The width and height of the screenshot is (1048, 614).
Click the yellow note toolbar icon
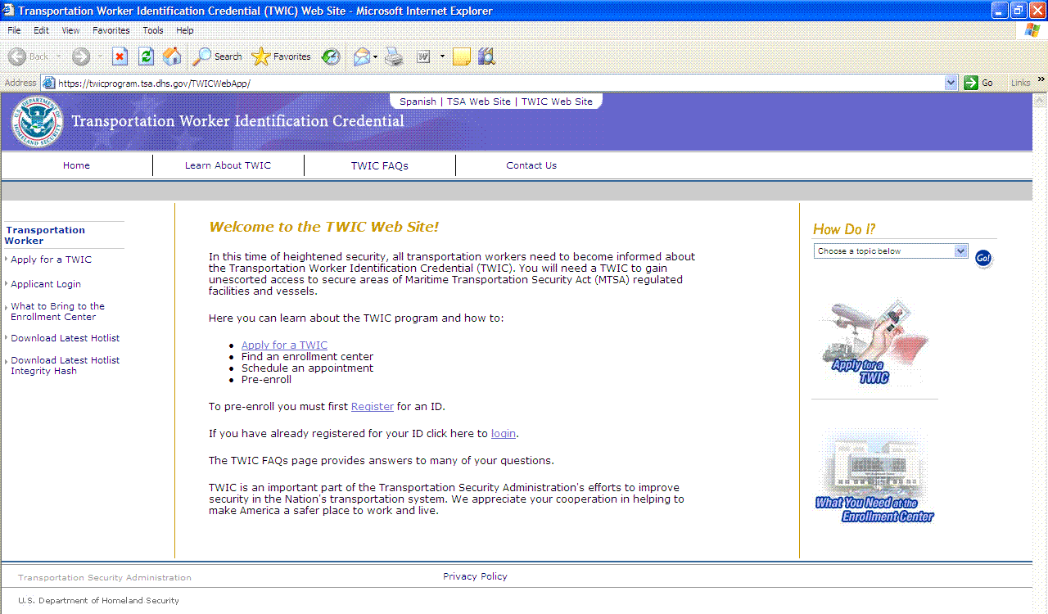pyautogui.click(x=462, y=56)
